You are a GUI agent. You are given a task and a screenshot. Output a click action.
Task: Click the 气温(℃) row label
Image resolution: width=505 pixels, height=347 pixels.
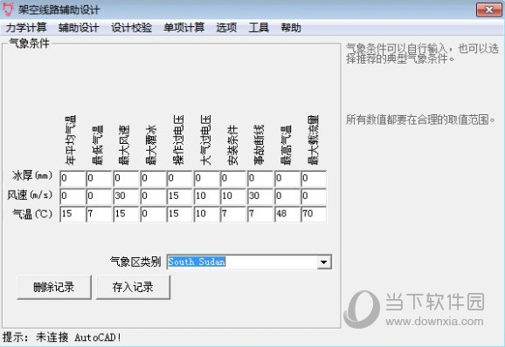click(x=31, y=214)
